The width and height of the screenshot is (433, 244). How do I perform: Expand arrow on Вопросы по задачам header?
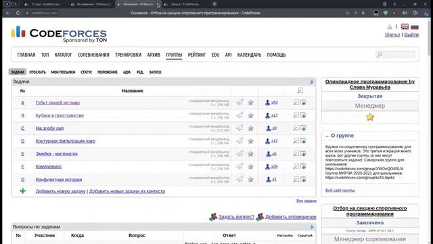click(312, 227)
